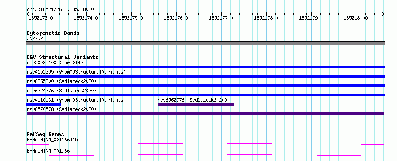This screenshot has width=397, height=161.
Task: Click the blue bar under nsv6365200
Action: (x=205, y=86)
